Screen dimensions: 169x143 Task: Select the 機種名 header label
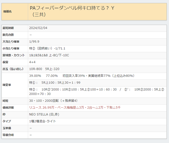[x=7, y=12]
